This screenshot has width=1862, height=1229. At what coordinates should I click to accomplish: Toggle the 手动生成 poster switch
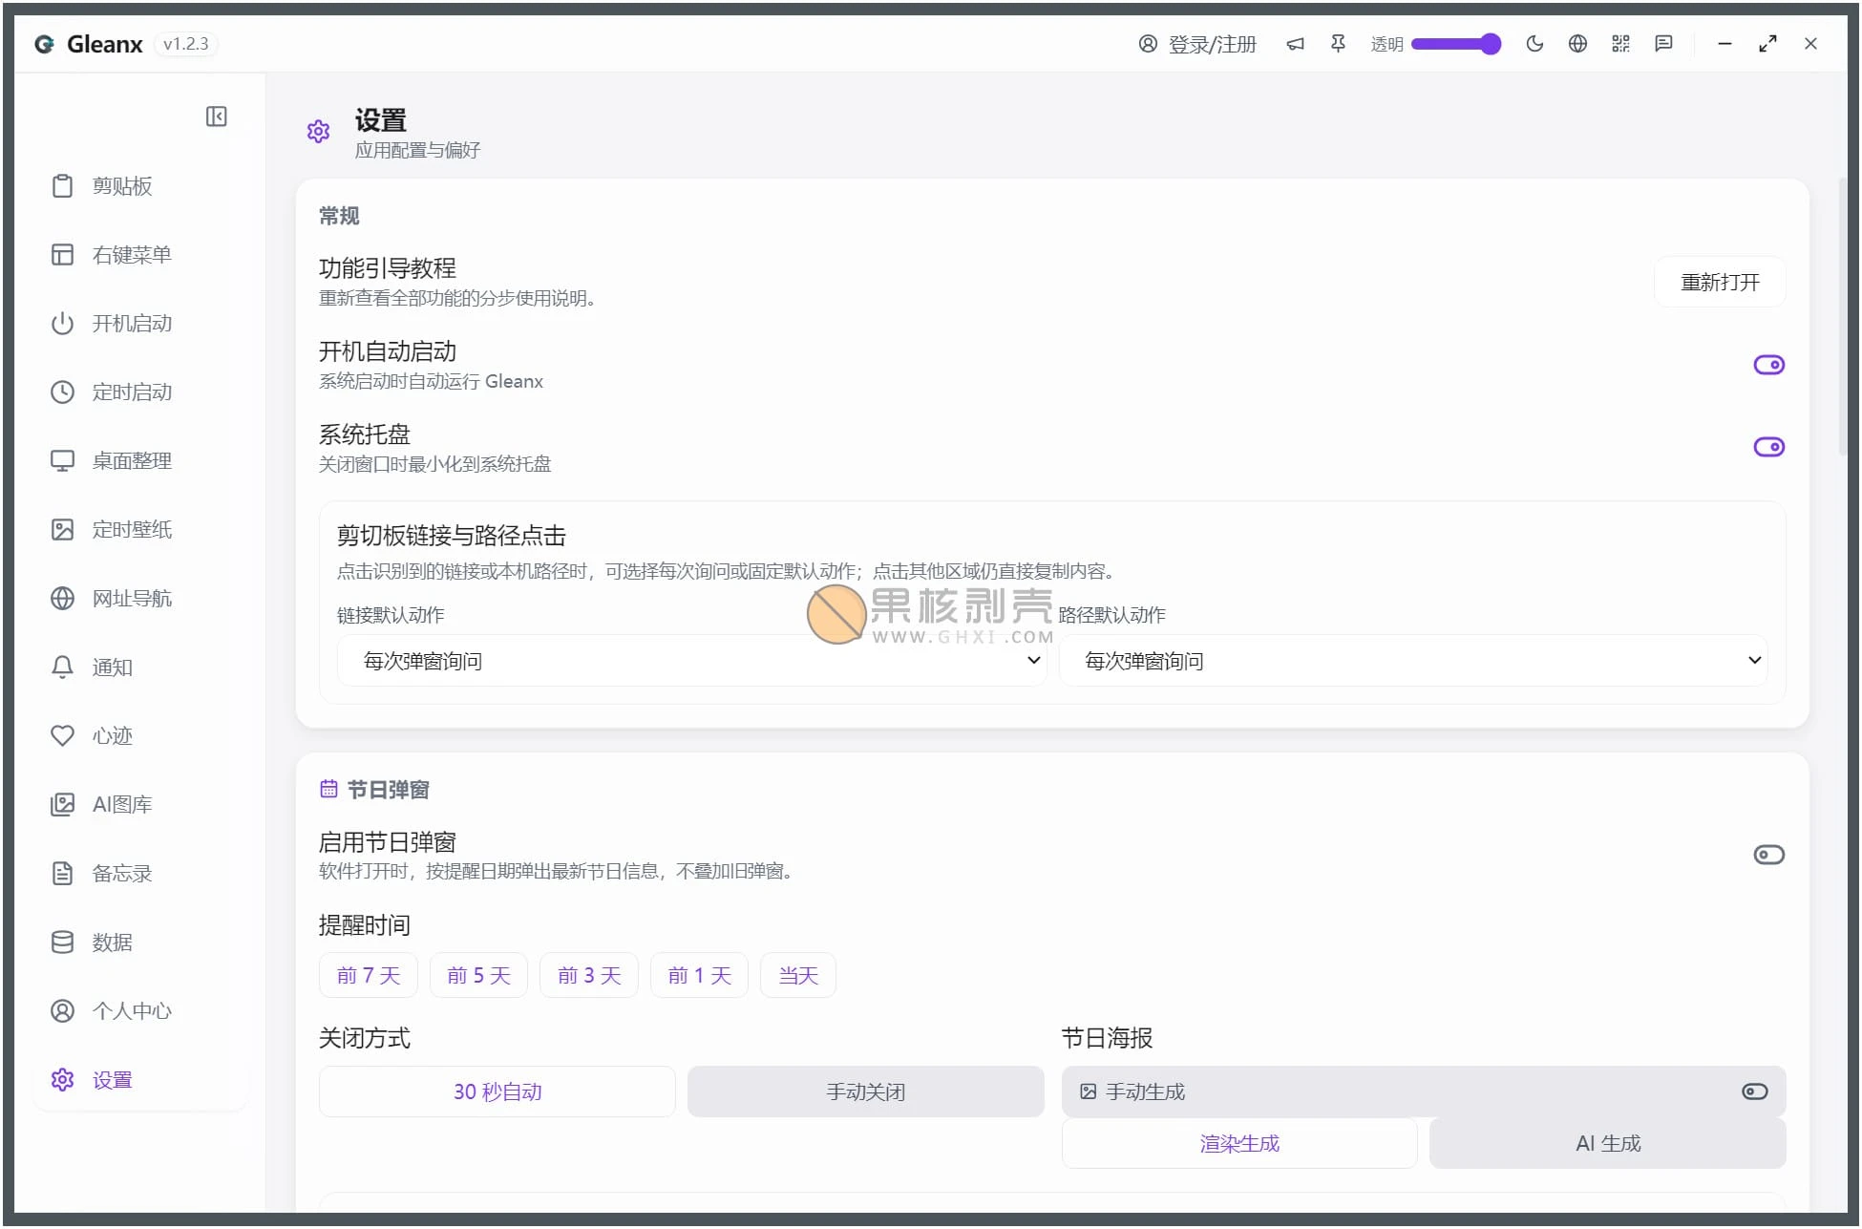[x=1754, y=1091]
